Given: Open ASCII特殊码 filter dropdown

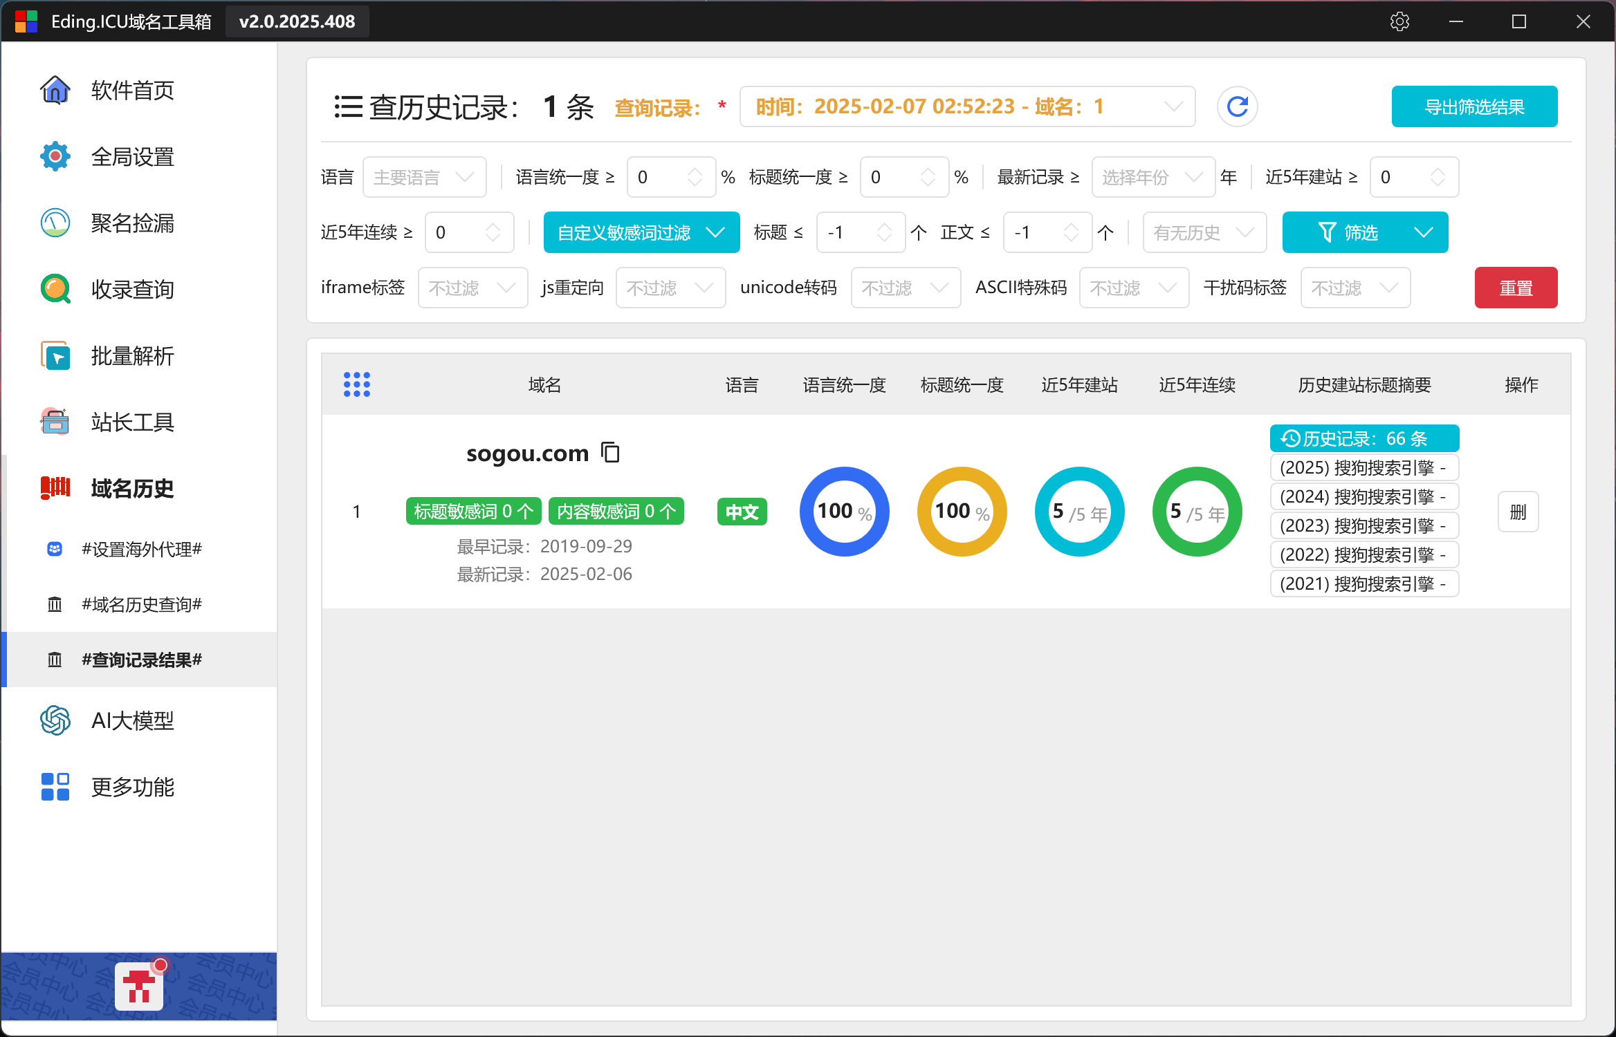Looking at the screenshot, I should coord(1134,288).
